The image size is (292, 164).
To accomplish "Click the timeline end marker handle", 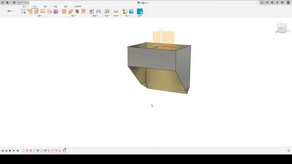I will tap(65, 150).
